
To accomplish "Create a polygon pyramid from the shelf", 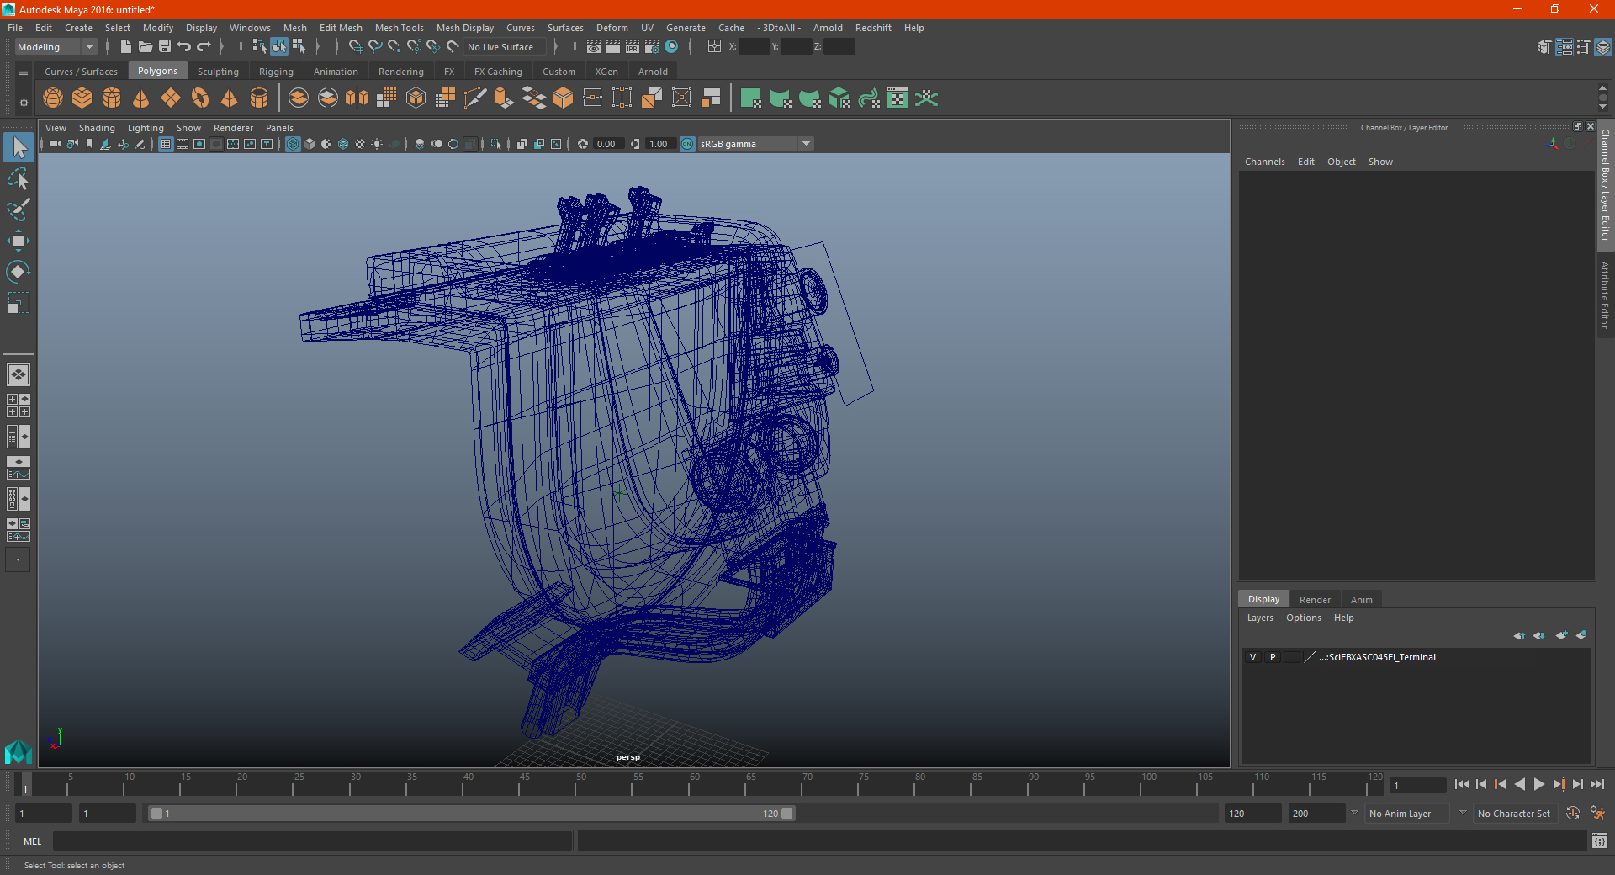I will pos(230,98).
